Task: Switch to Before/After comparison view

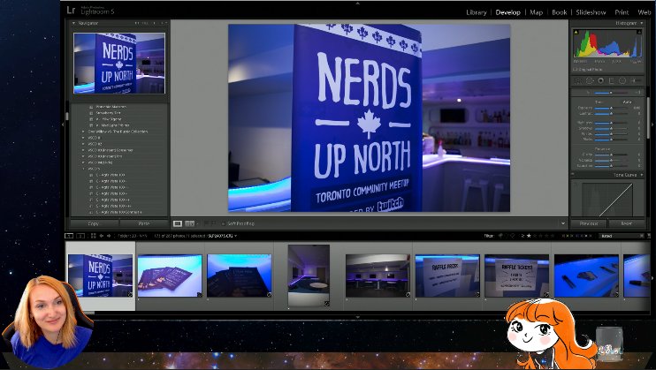Action: point(189,223)
